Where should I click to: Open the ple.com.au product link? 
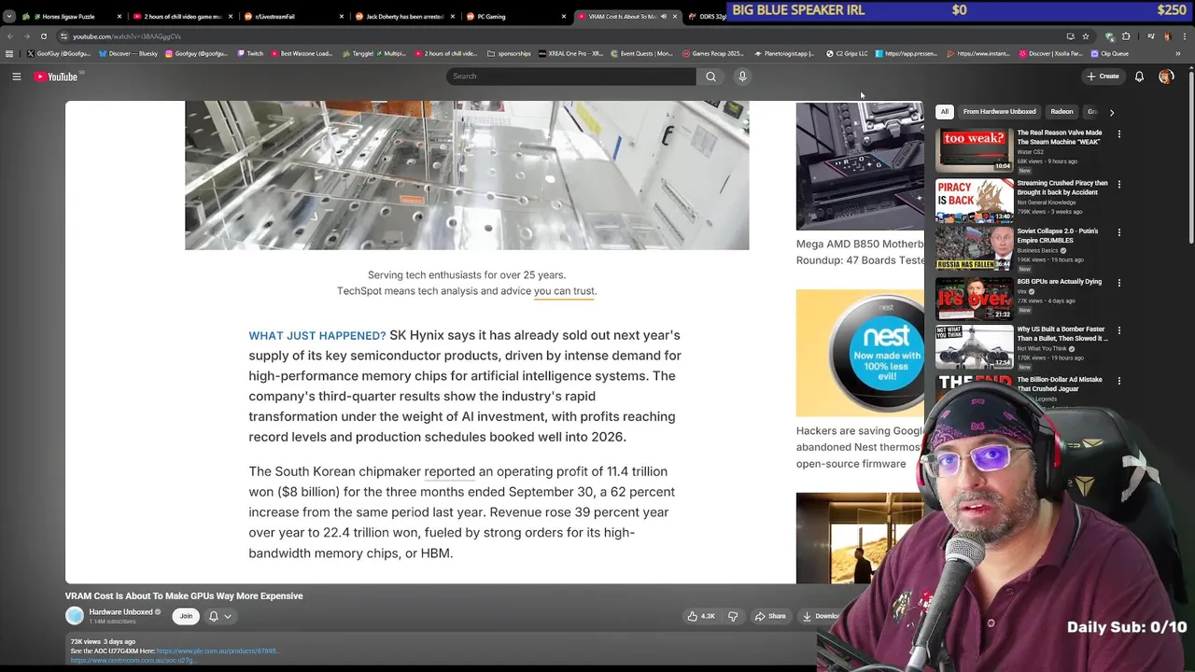(x=218, y=651)
